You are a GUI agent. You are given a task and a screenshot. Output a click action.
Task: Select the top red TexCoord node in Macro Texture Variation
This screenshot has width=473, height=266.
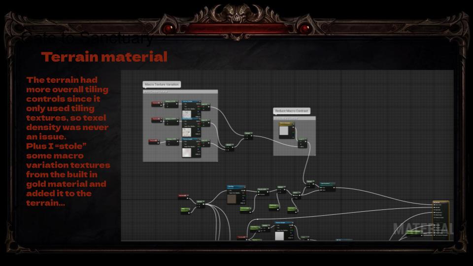156,103
